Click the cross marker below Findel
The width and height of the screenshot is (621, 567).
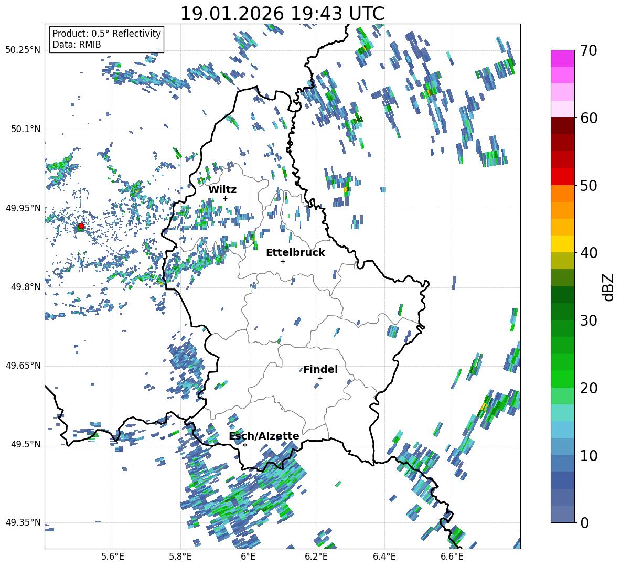pos(320,378)
